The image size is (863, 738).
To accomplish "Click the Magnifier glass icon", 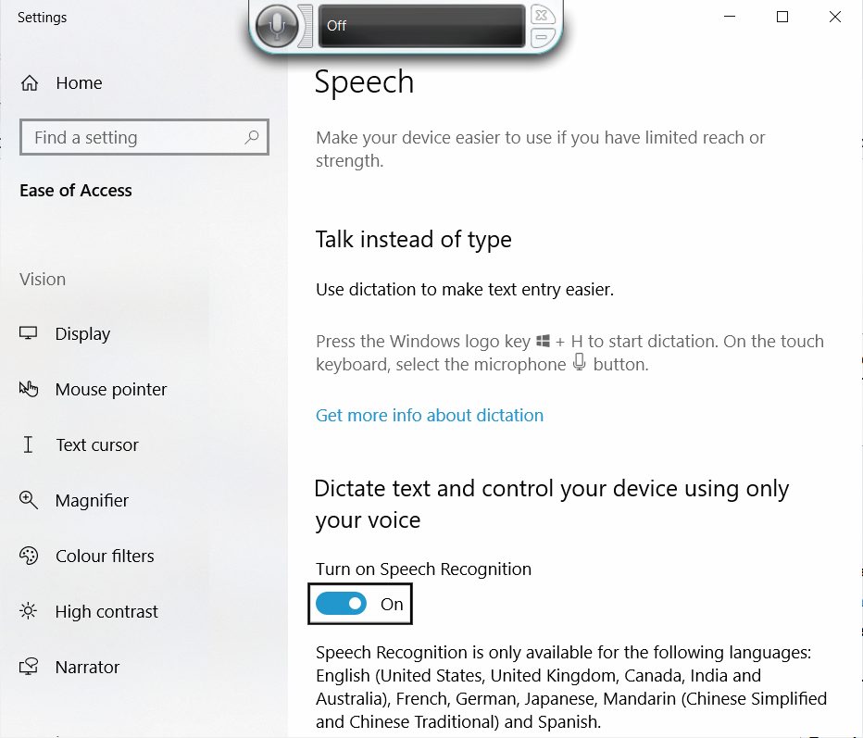I will click(x=29, y=500).
